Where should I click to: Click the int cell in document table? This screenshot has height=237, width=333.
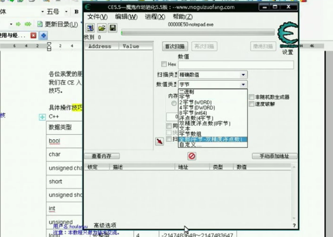64,209
